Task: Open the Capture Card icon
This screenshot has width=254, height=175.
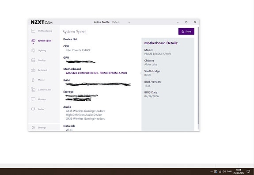Action: [33, 89]
